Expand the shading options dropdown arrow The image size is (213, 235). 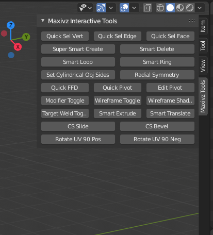tap(200, 8)
